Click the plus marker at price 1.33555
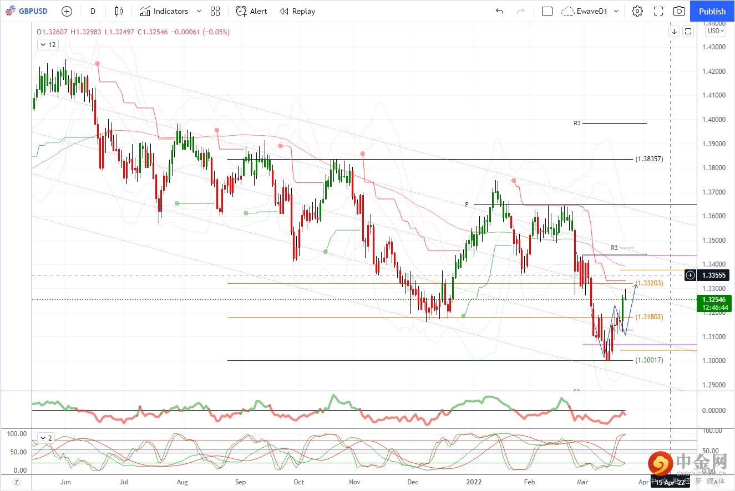 (x=690, y=275)
